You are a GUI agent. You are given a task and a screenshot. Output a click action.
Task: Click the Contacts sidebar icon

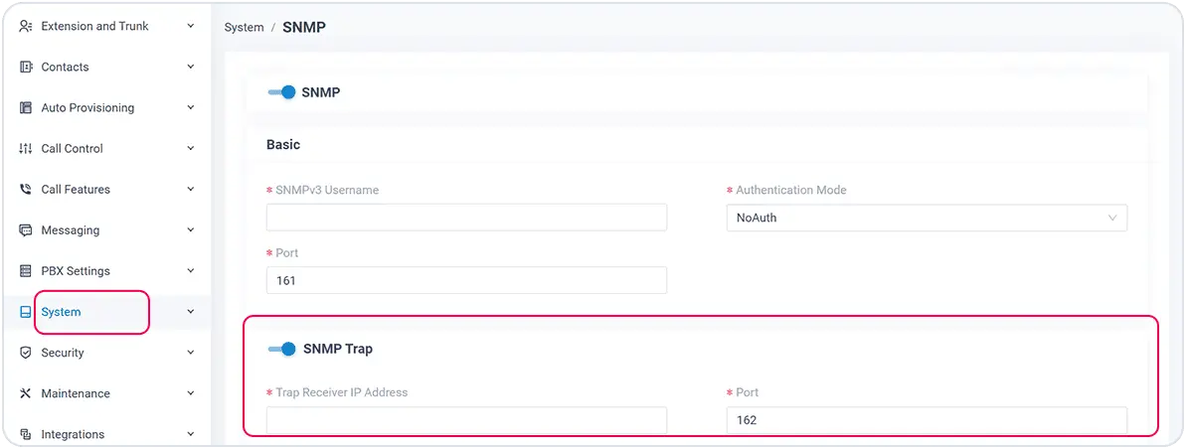[26, 67]
